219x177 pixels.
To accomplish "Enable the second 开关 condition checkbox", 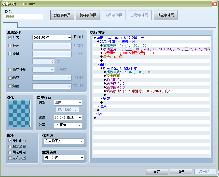I will point(10,46).
